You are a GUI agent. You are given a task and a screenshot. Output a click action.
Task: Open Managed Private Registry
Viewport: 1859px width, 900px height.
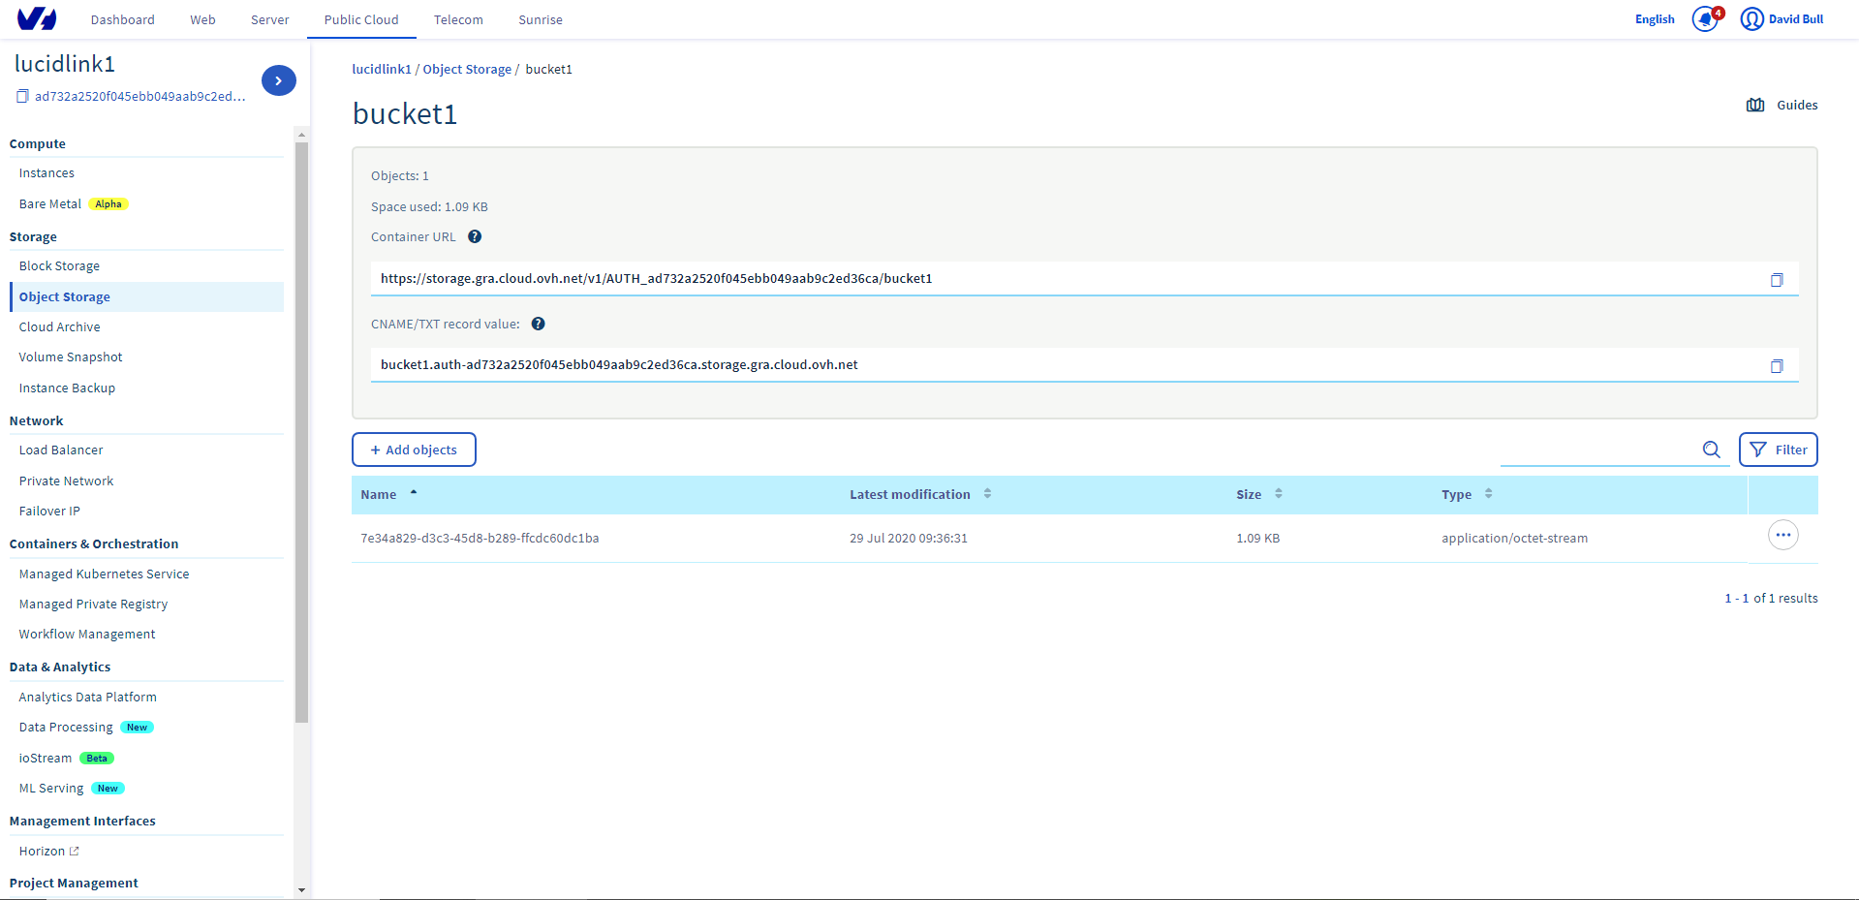93,605
